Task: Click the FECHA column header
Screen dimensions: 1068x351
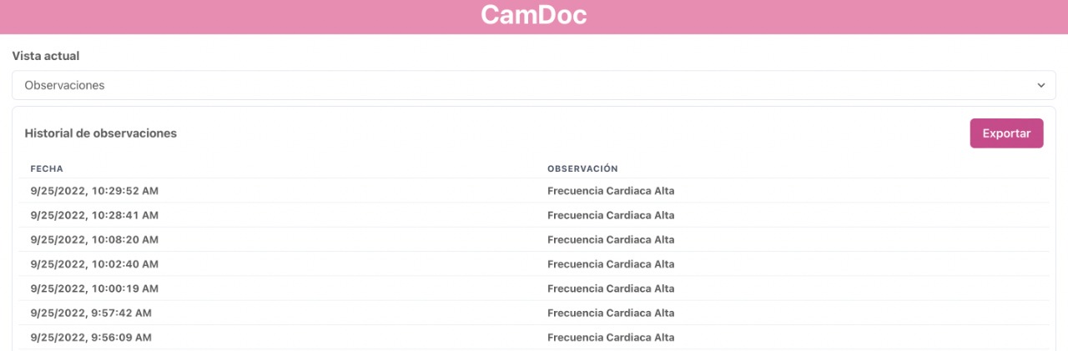Action: pos(47,169)
